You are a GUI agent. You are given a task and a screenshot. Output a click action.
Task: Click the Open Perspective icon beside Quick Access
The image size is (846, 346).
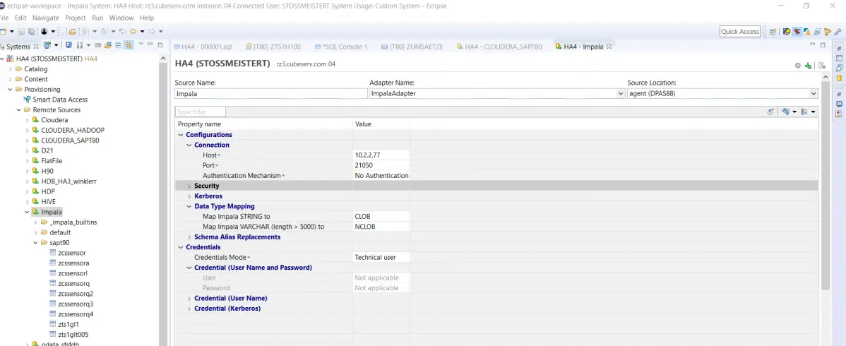[x=773, y=32]
